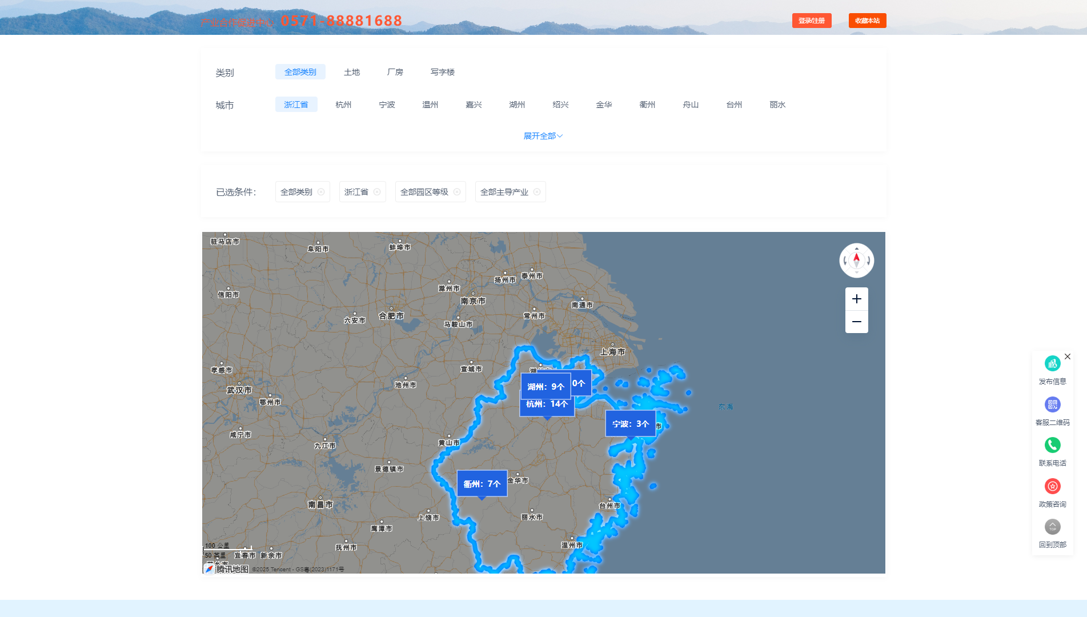Close the floating right sidebar panel
Image resolution: width=1087 pixels, height=617 pixels.
point(1067,356)
